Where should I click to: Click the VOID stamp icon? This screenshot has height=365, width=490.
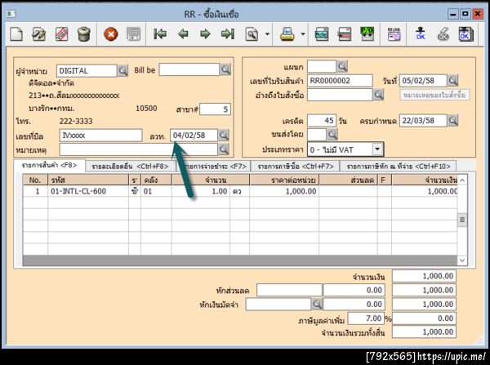coord(61,34)
